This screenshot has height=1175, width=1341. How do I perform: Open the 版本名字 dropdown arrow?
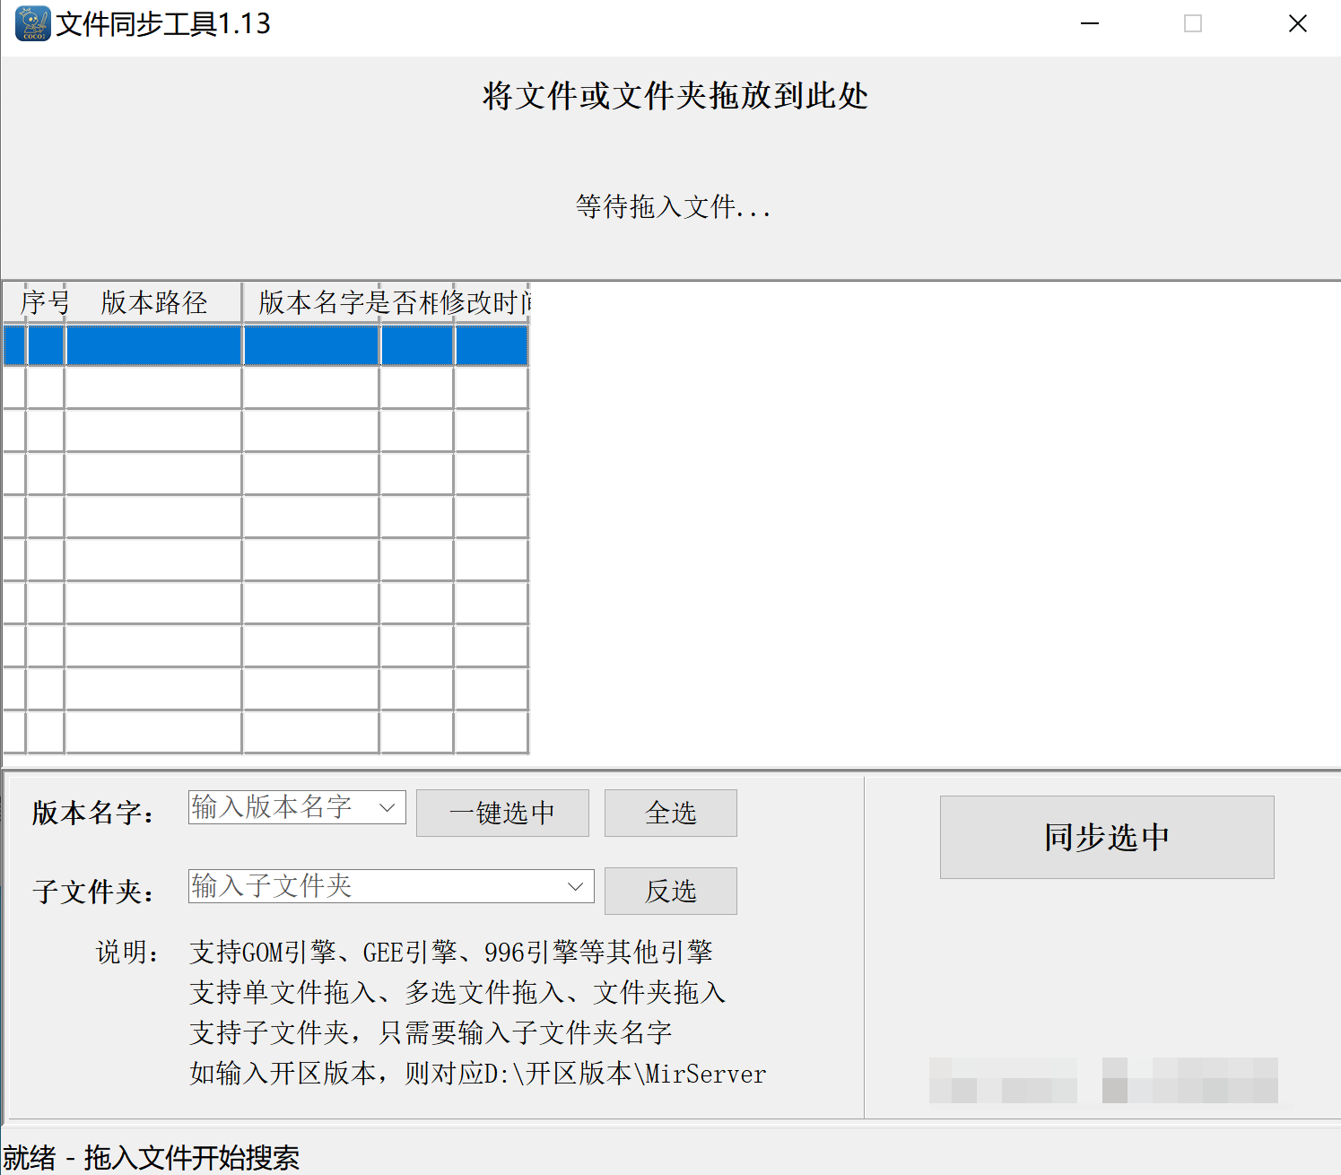point(387,807)
